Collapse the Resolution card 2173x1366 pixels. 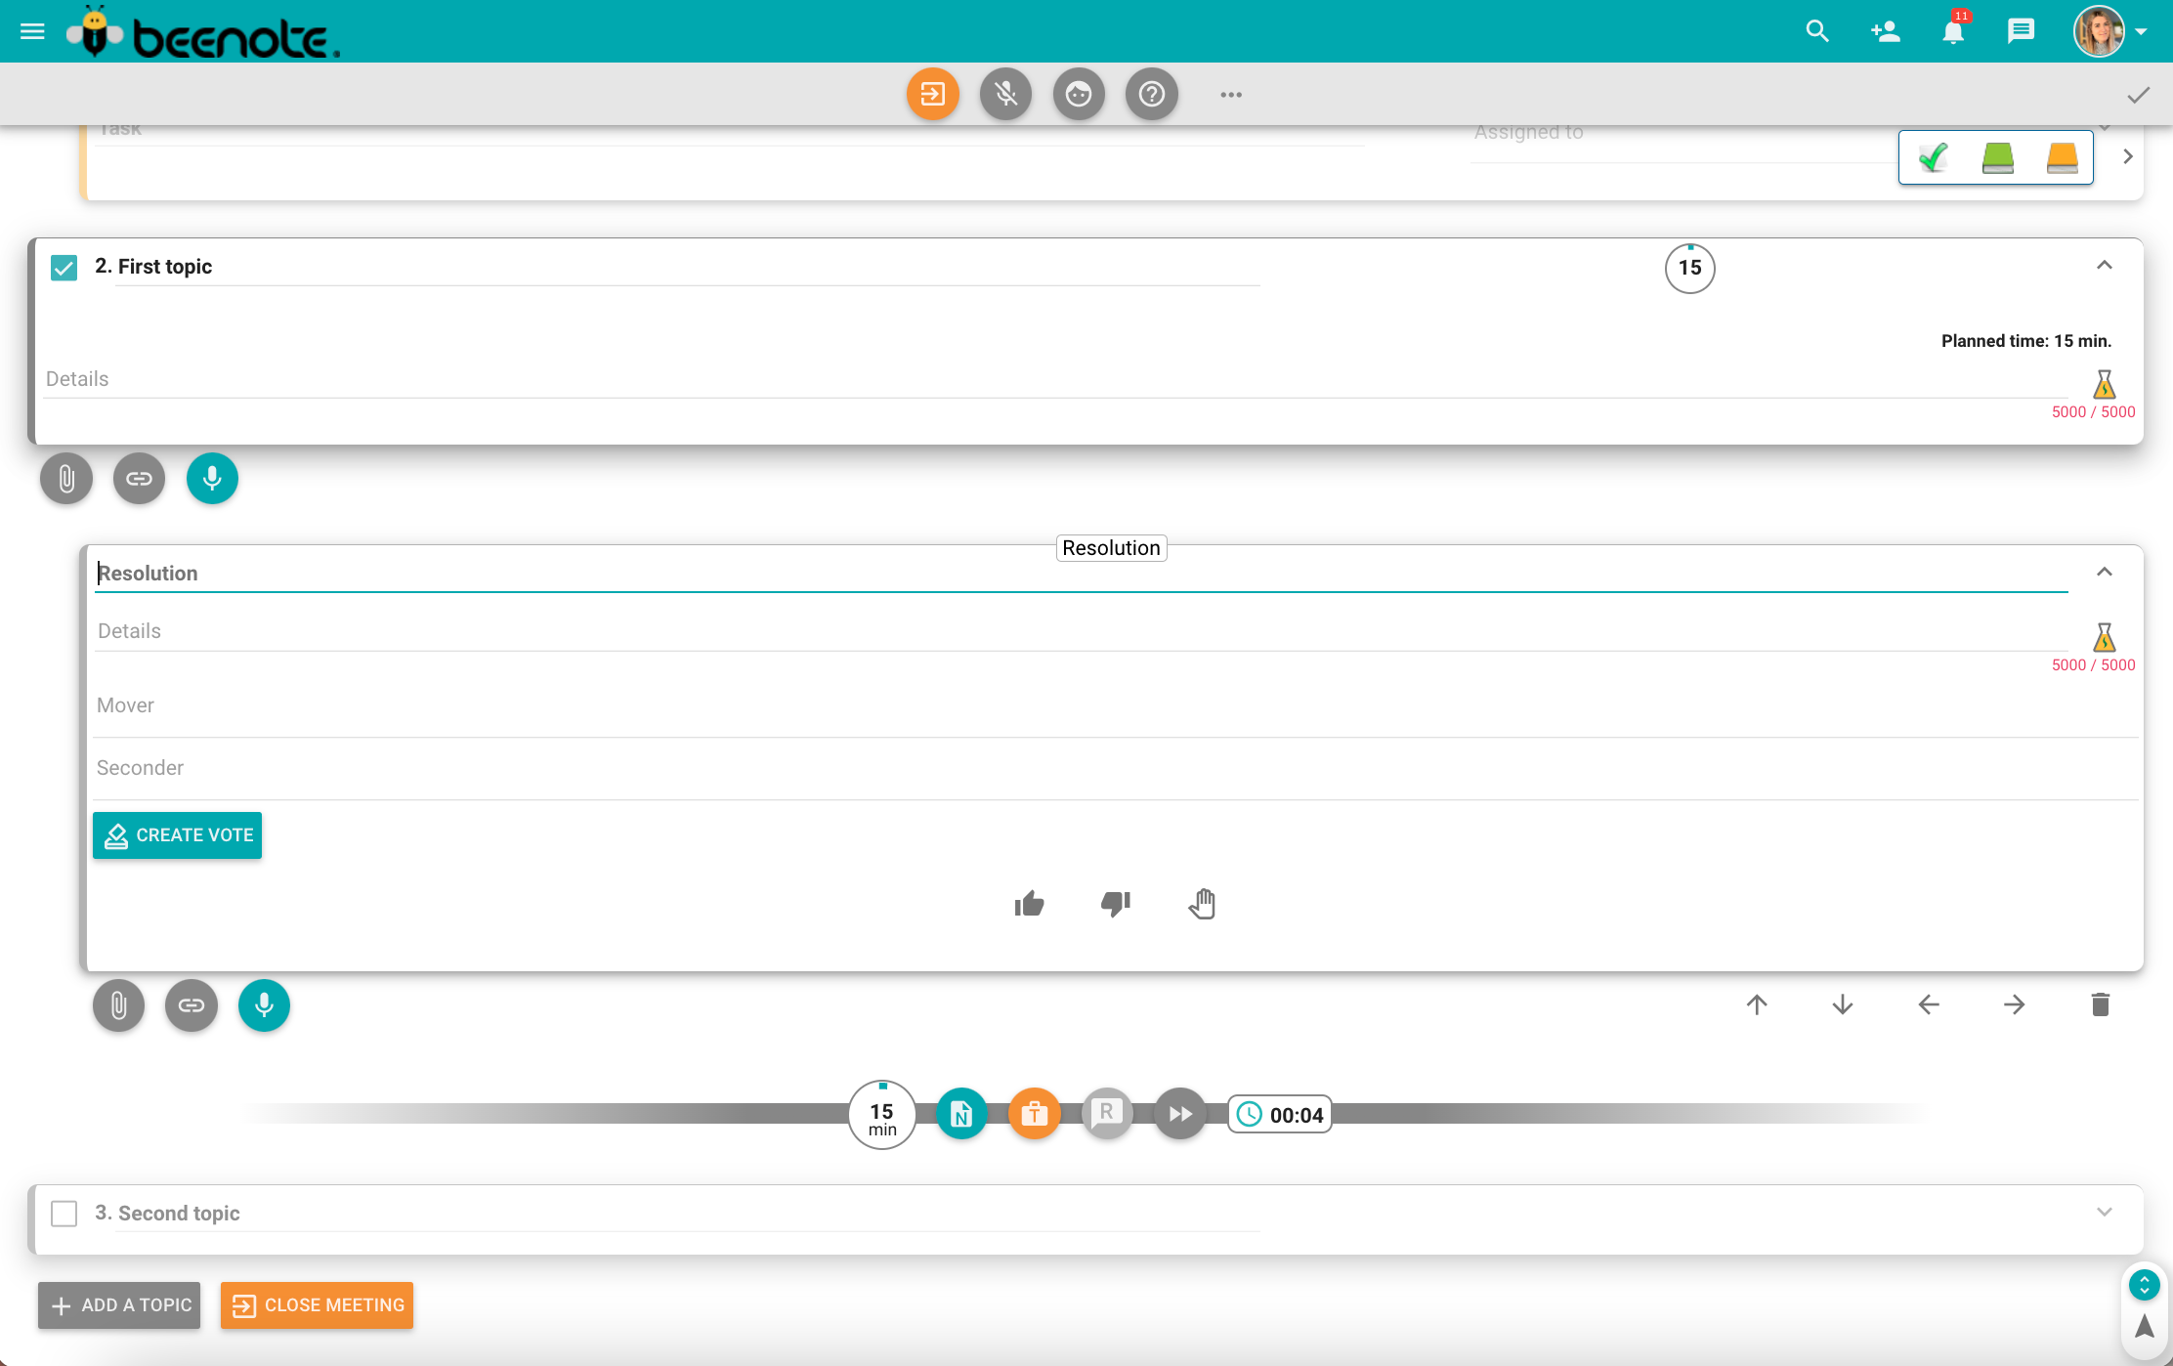coord(2104,573)
